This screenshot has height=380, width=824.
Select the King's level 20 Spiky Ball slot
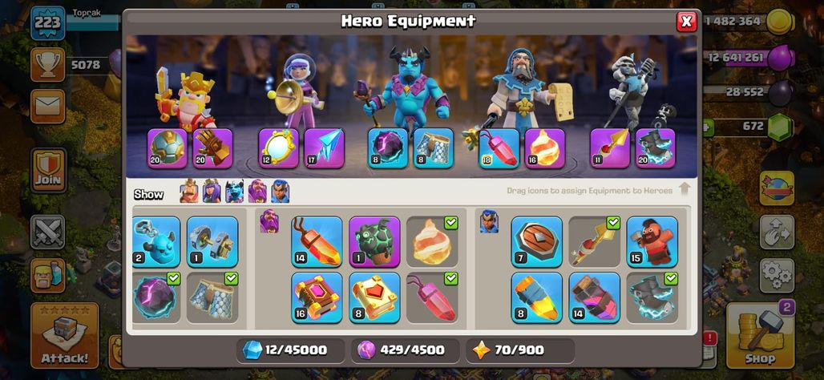point(167,148)
